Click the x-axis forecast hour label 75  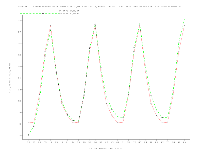168,142
